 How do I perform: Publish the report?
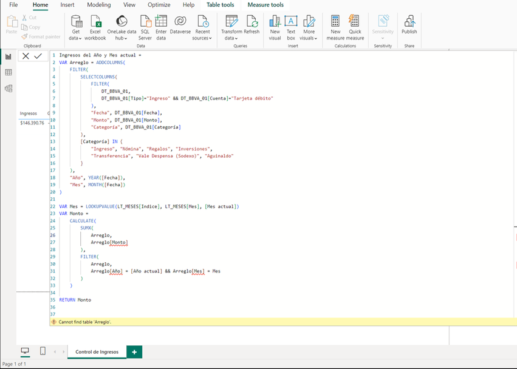tap(409, 24)
